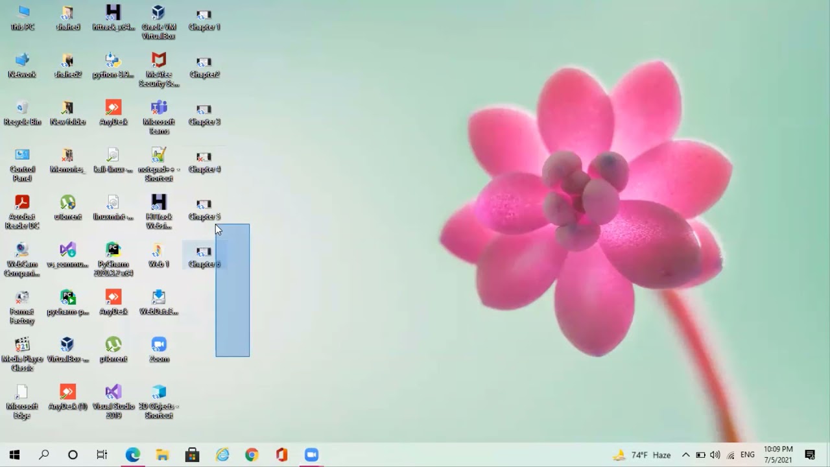This screenshot has width=830, height=467.
Task: Select the Chapter 6 video file
Action: [x=204, y=255]
